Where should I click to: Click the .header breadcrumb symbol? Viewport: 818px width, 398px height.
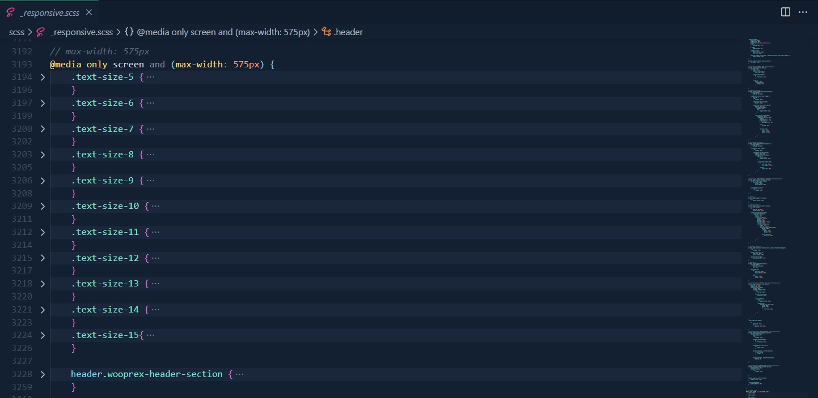click(348, 32)
